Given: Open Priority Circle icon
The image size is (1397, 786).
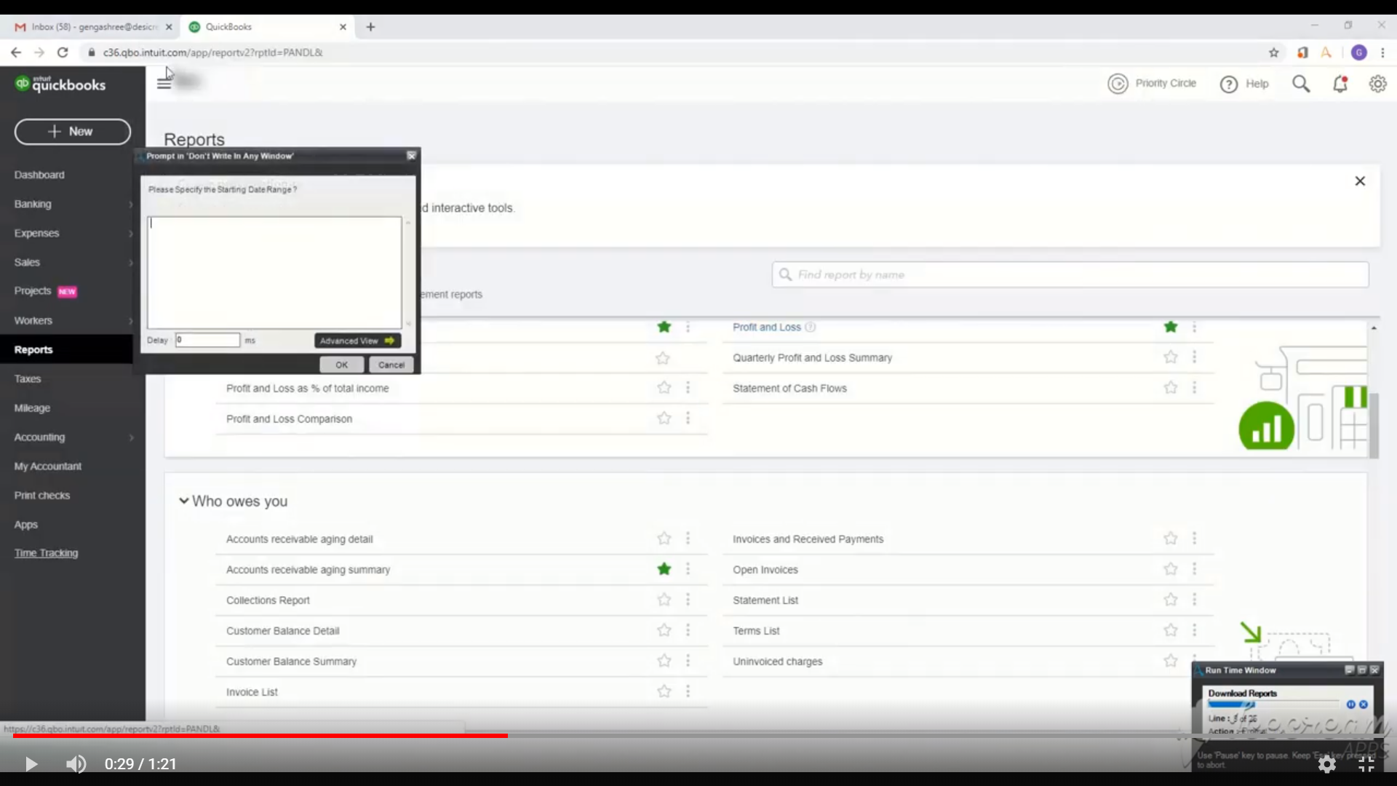Looking at the screenshot, I should pyautogui.click(x=1118, y=84).
